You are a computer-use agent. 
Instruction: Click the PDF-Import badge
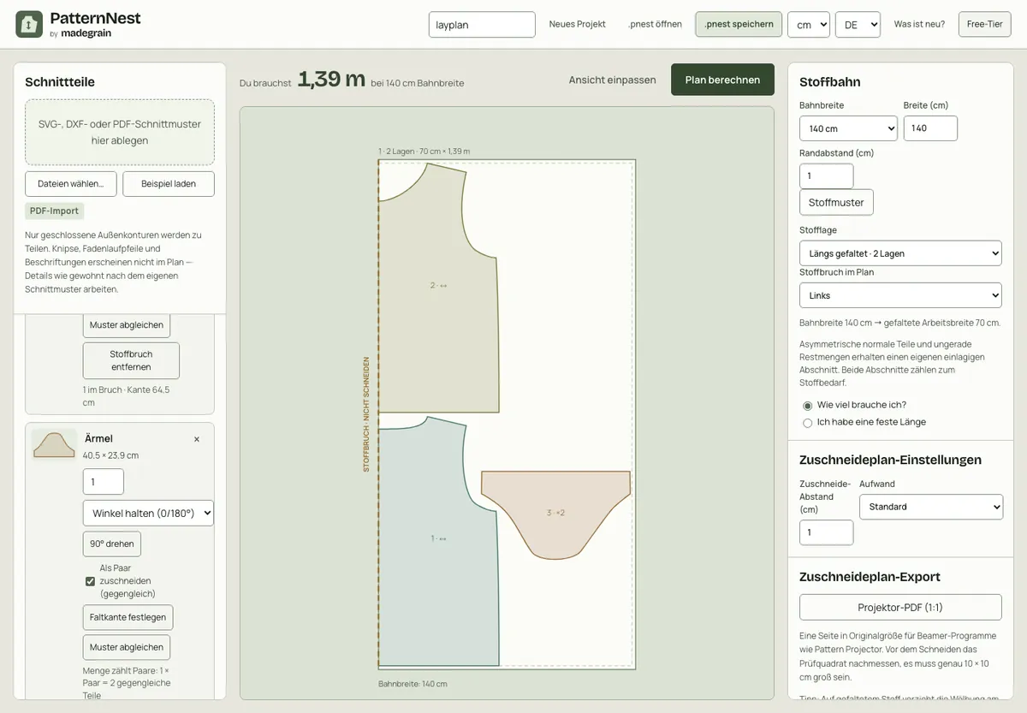[55, 211]
